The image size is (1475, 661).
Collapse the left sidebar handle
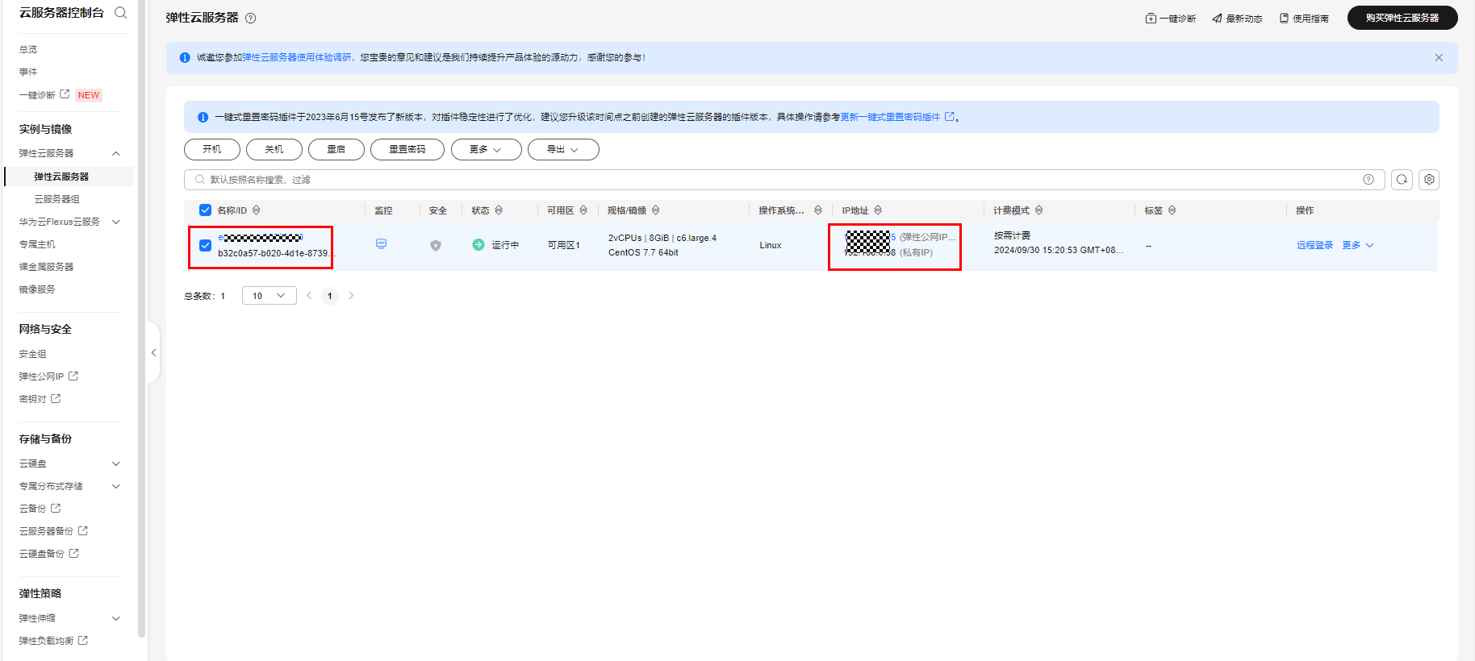pos(153,352)
